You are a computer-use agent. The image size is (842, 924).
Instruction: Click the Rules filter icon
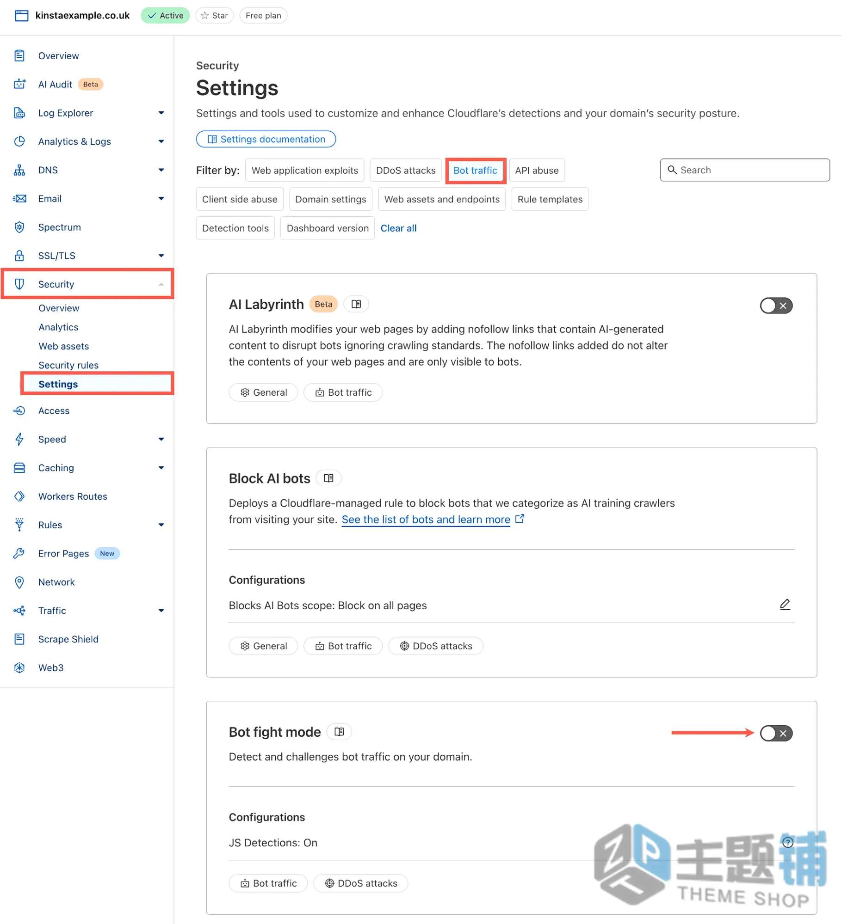(x=19, y=525)
